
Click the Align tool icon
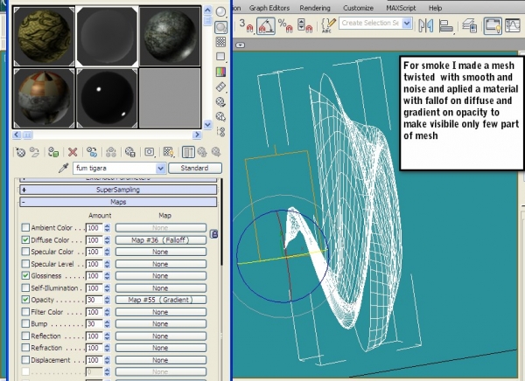pyautogui.click(x=445, y=25)
